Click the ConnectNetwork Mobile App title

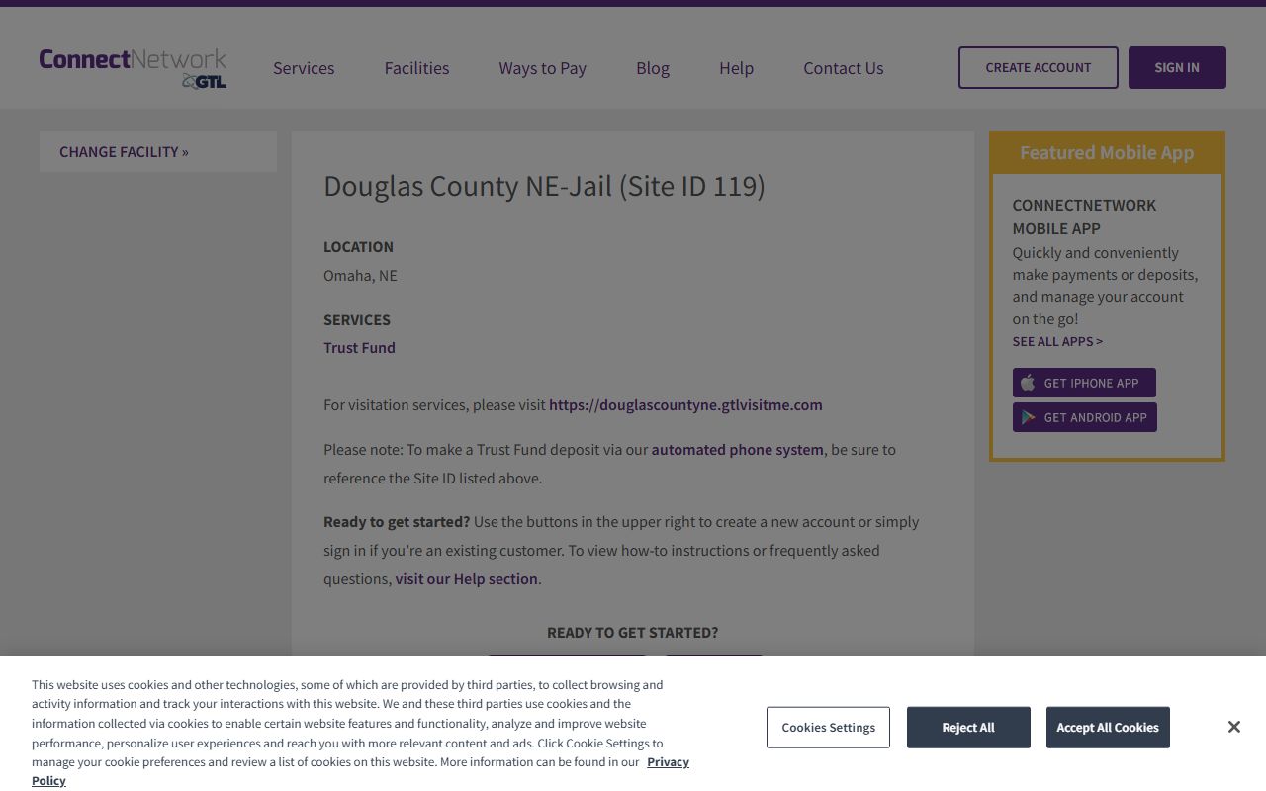1084,217
